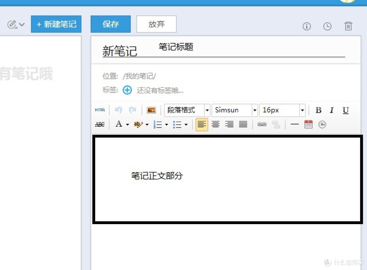The image size is (367, 270).
Task: Open the note info icon
Action: pos(307,26)
